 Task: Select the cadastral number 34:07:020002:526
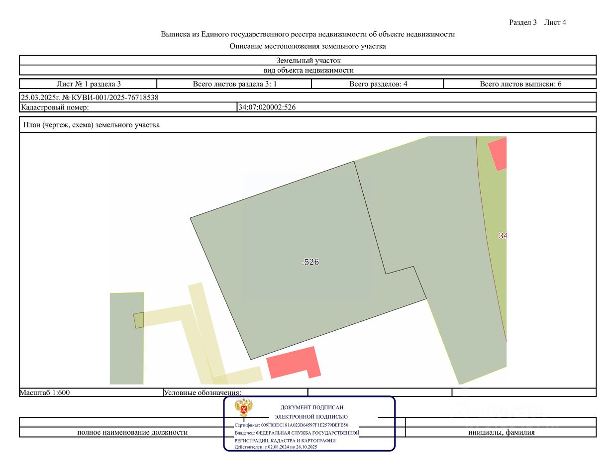(267, 107)
